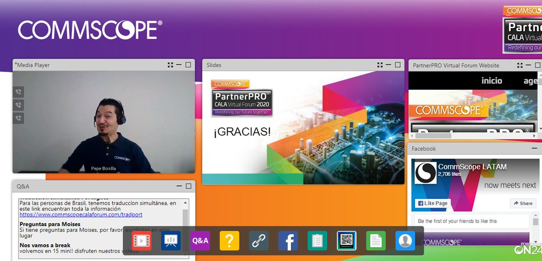The image size is (542, 261).
Task: Click the CommScope logo in header
Action: point(90,30)
